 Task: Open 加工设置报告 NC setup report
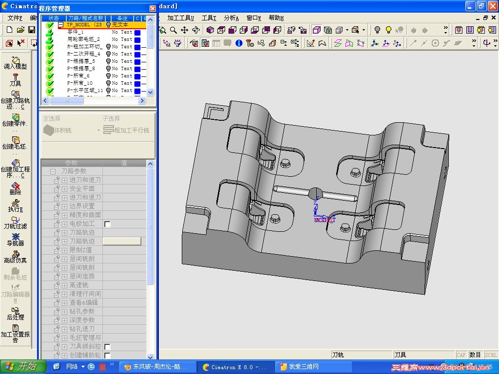click(15, 333)
